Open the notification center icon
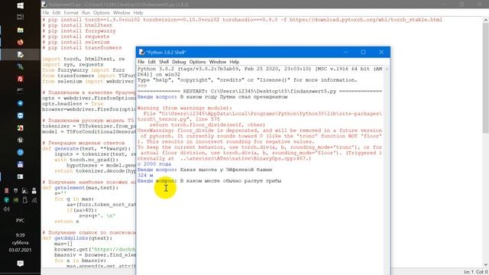Image resolution: width=489 pixels, height=275 pixels. (x=21, y=264)
